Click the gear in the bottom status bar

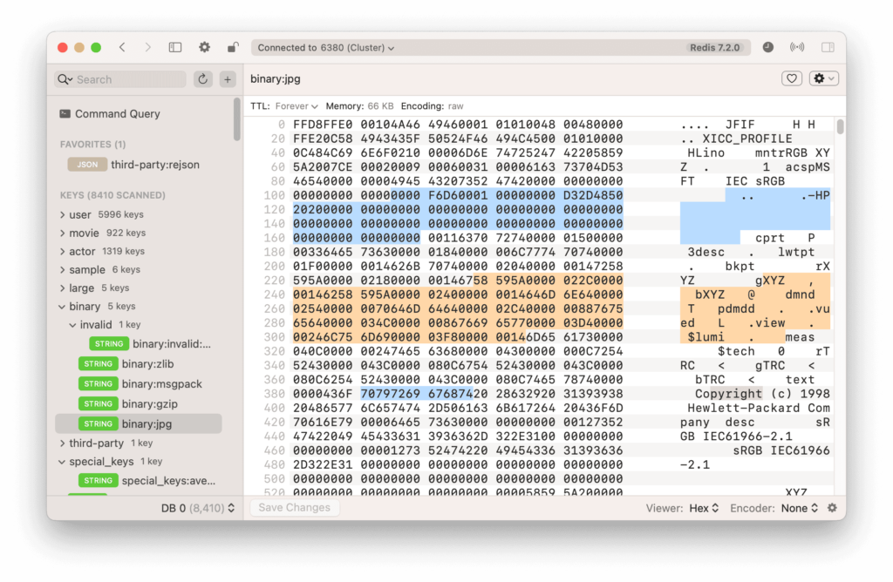click(831, 507)
